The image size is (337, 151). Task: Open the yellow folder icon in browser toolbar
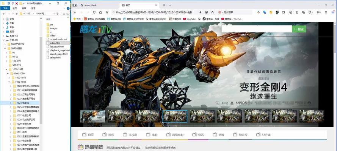[271, 12]
